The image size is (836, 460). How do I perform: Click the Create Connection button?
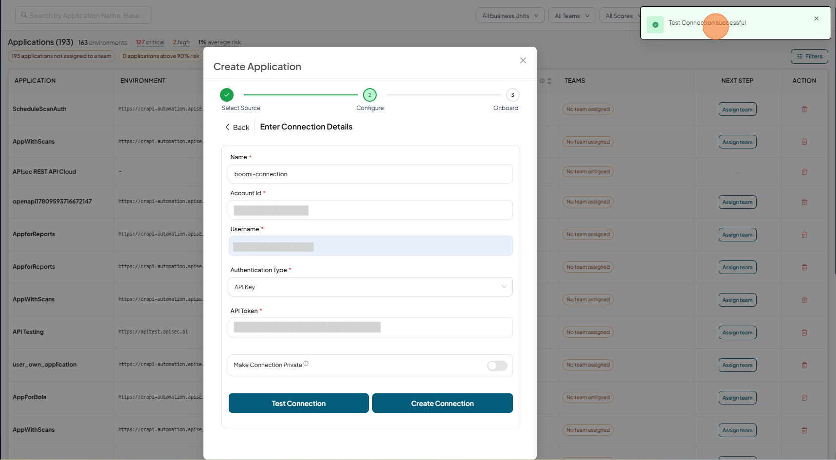(442, 403)
